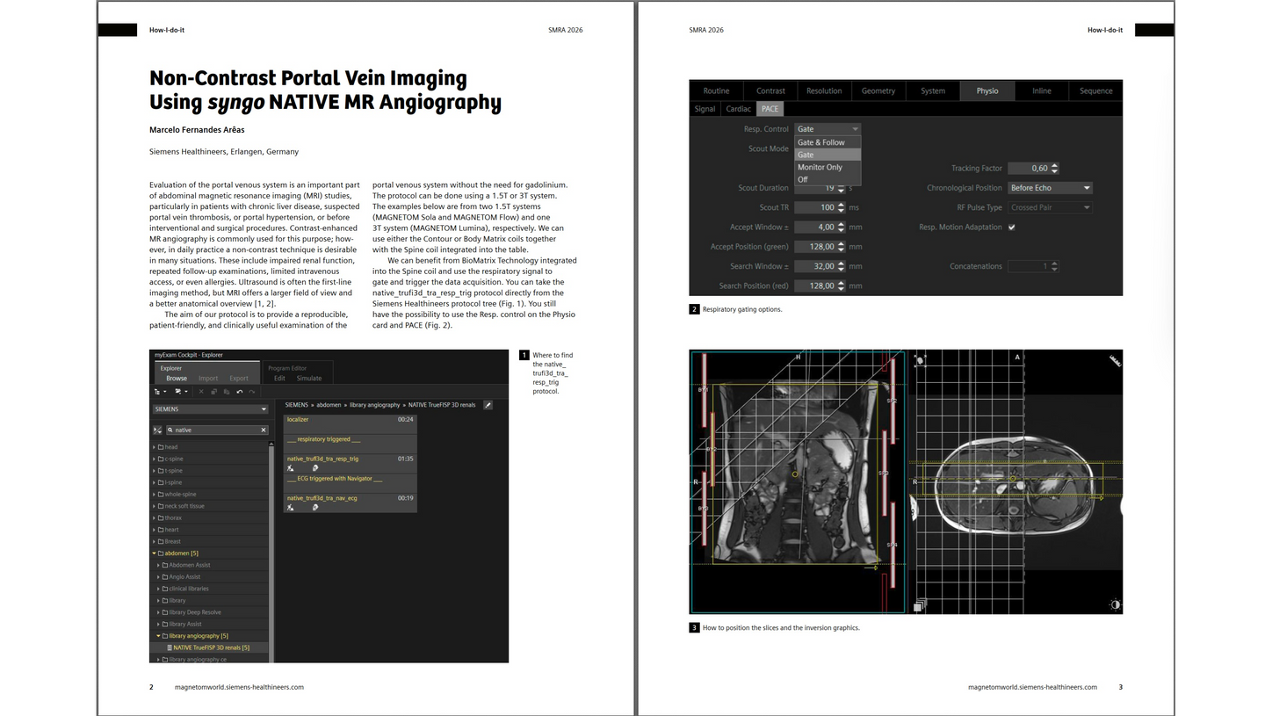
Task: Select native_trufi3d_tra_resp_trig protocol step
Action: pyautogui.click(x=350, y=463)
